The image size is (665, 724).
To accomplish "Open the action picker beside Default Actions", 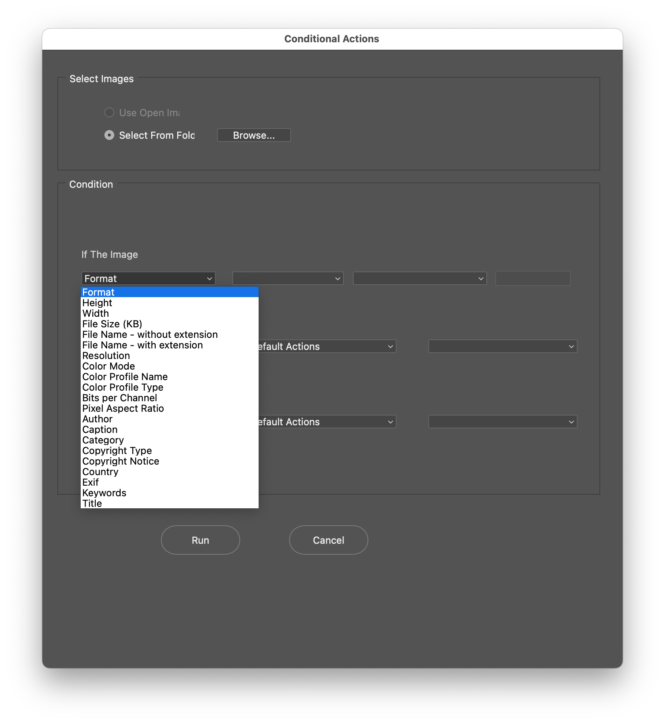I will click(x=502, y=346).
